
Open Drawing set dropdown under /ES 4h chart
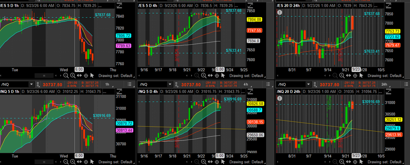[247, 76]
